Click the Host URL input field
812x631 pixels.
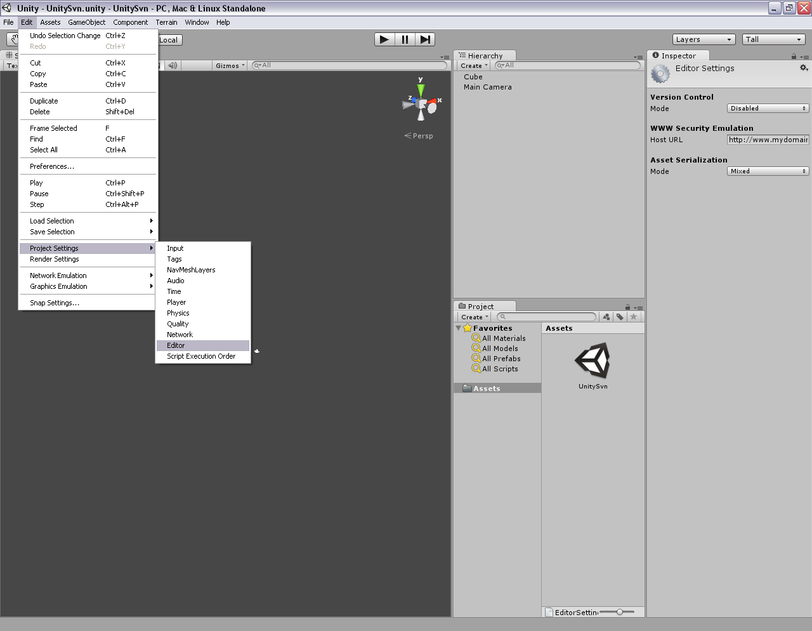click(768, 140)
